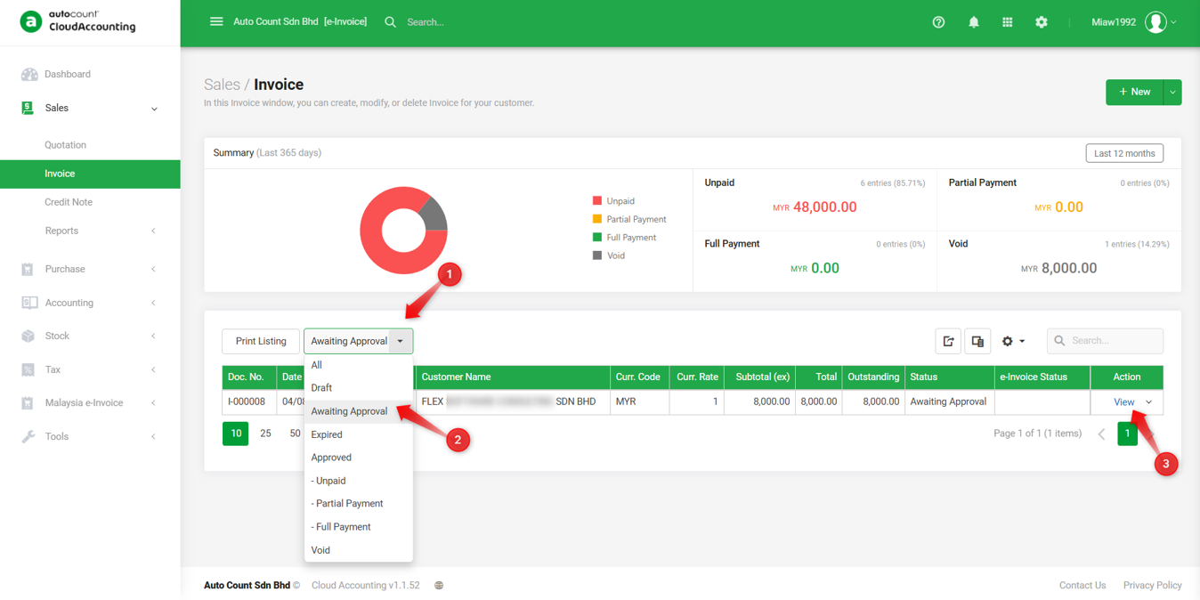
Task: Expand the Stock menu chevron
Action: (153, 336)
